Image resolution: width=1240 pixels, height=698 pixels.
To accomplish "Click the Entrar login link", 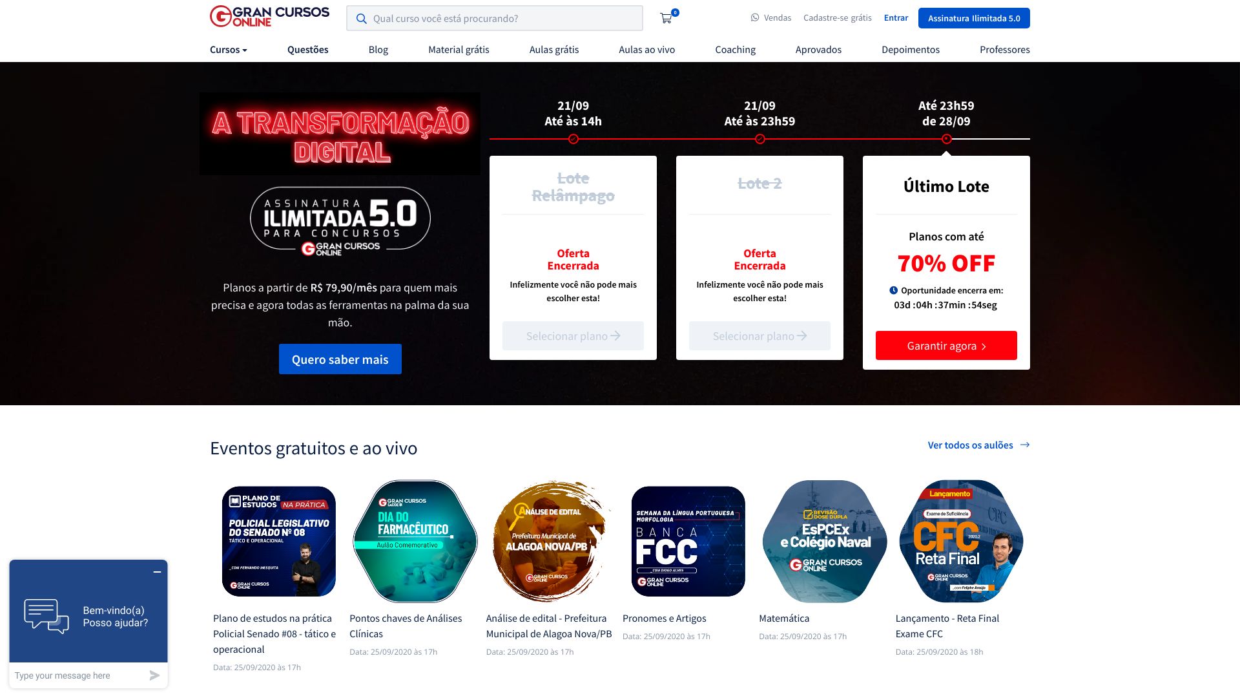I will tap(896, 18).
